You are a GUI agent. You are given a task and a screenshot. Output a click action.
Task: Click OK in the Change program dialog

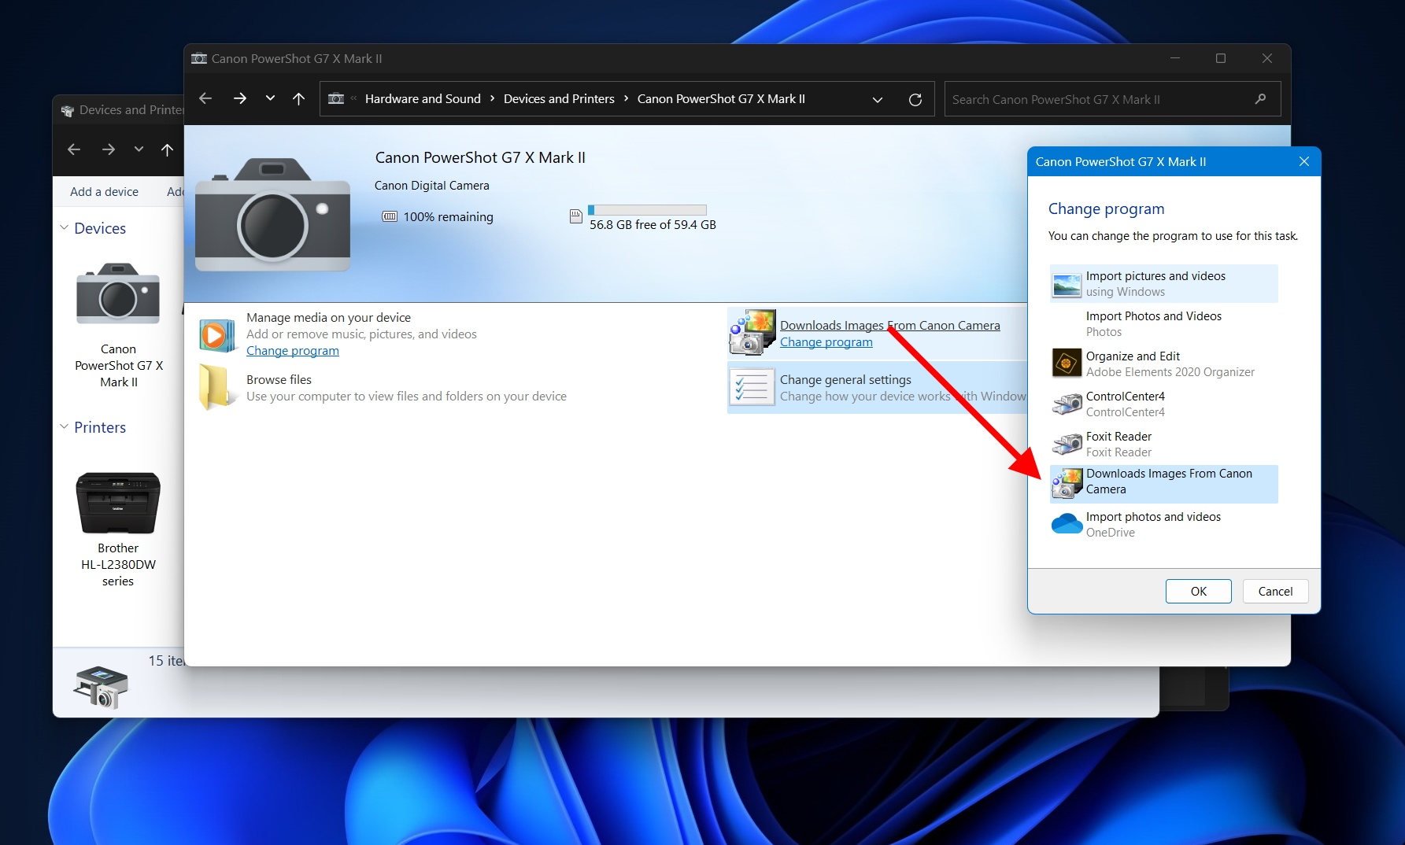pyautogui.click(x=1198, y=591)
